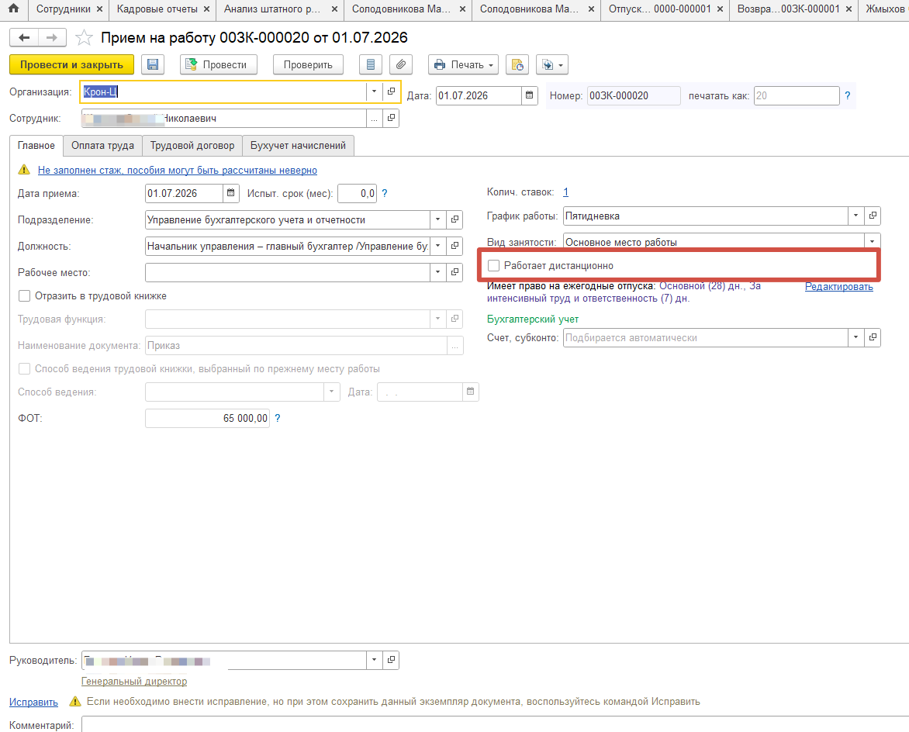Click the Номер document field
This screenshot has width=909, height=732.
pyautogui.click(x=634, y=95)
